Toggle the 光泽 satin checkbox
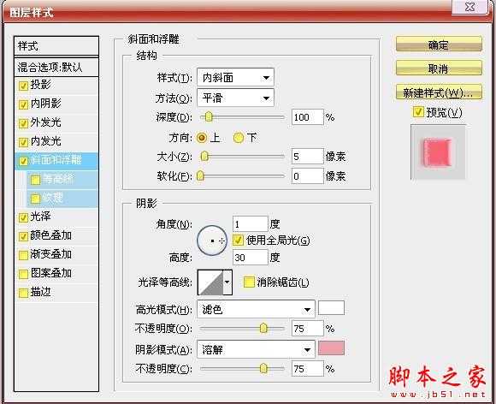This screenshot has height=404, width=496. (x=23, y=217)
